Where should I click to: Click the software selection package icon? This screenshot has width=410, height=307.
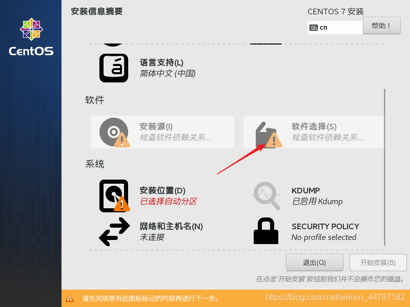pos(269,135)
